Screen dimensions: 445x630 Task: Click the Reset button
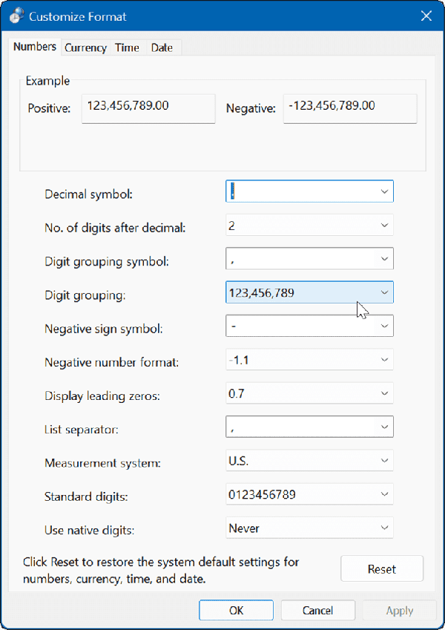pyautogui.click(x=381, y=568)
